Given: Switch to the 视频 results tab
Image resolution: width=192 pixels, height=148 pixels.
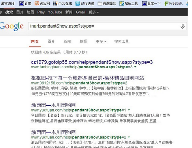Looking at the screenshot, I should tap(83, 41).
